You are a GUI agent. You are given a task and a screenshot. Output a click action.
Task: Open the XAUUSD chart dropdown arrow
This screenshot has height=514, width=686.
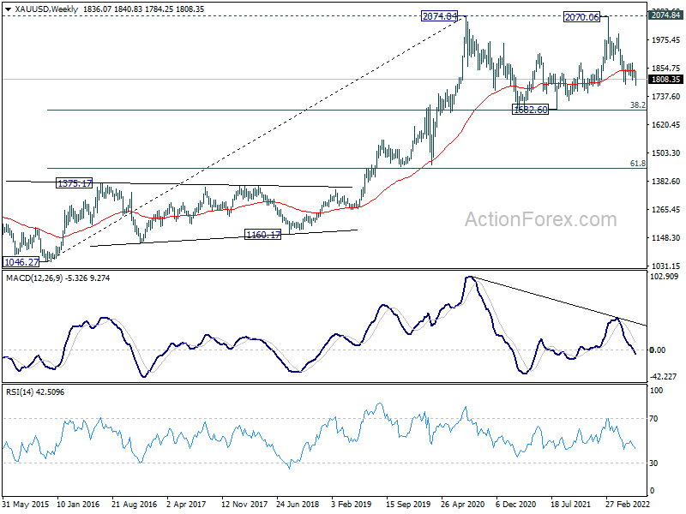coord(8,9)
